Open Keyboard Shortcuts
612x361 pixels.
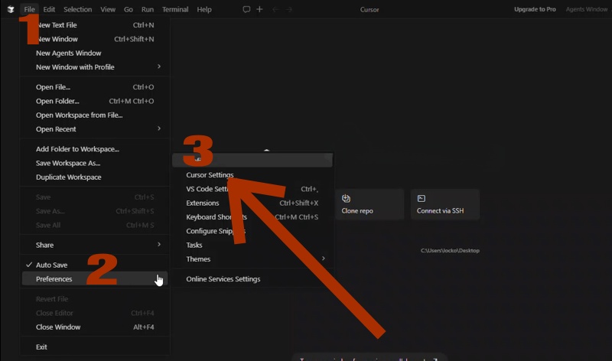click(x=252, y=217)
